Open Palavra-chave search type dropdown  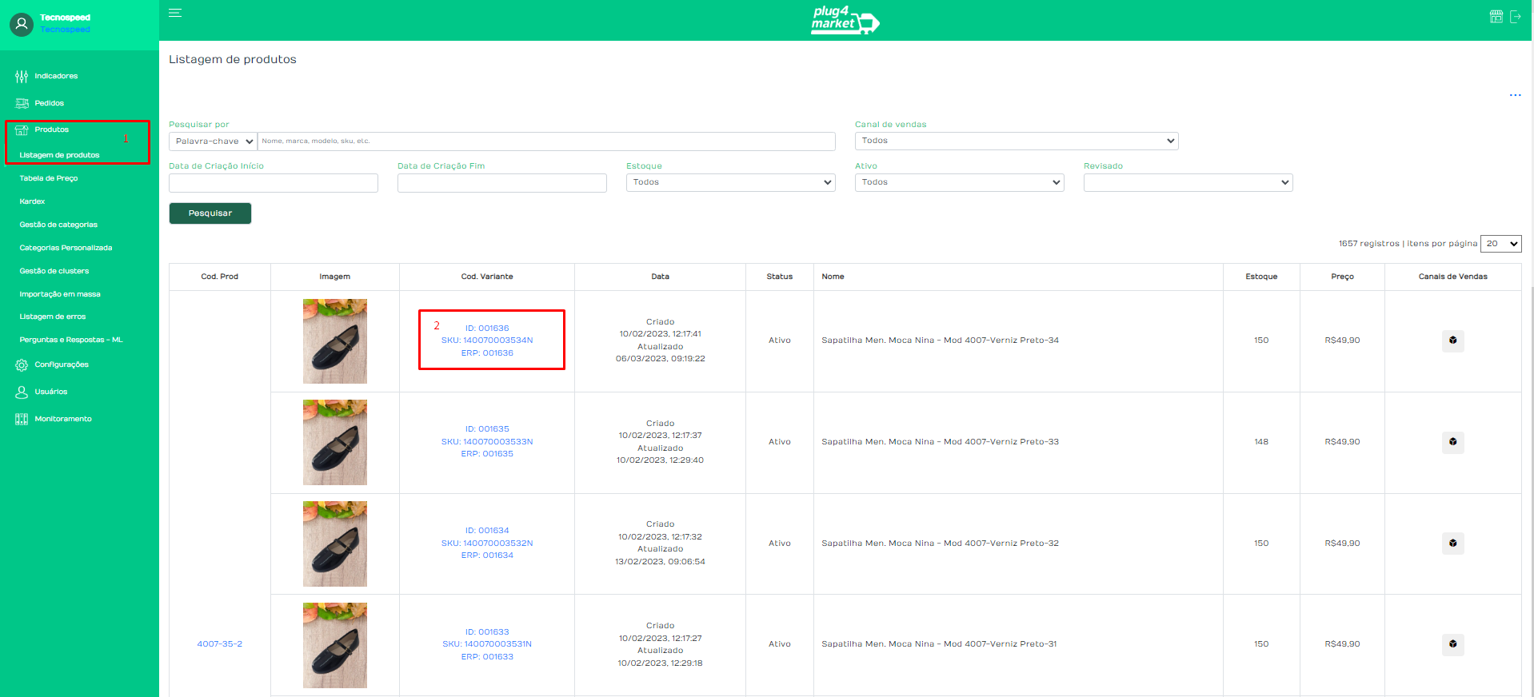(x=213, y=141)
